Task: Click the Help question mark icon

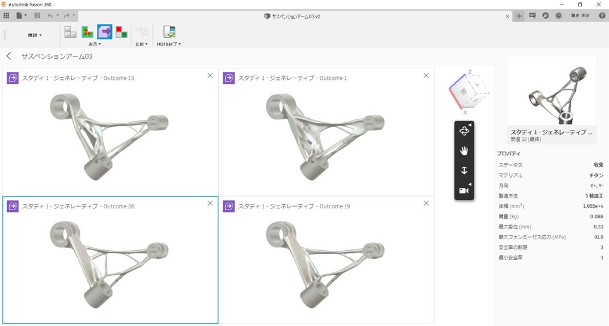Action: click(602, 16)
